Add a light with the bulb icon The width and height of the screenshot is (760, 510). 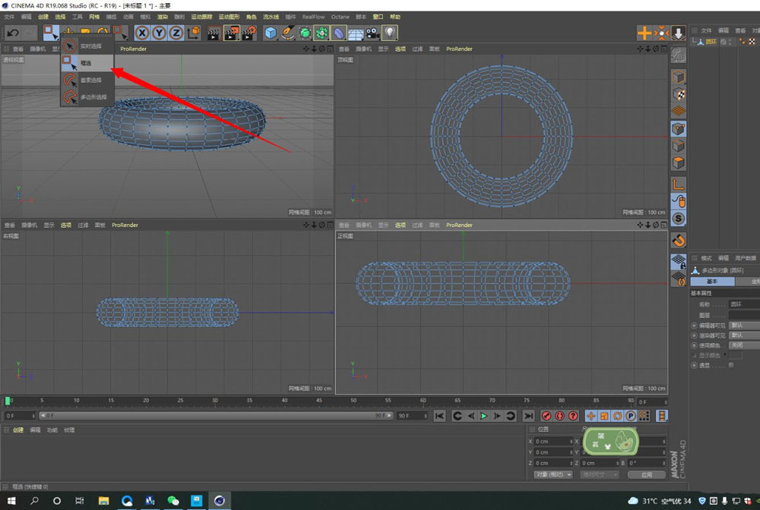[x=390, y=33]
